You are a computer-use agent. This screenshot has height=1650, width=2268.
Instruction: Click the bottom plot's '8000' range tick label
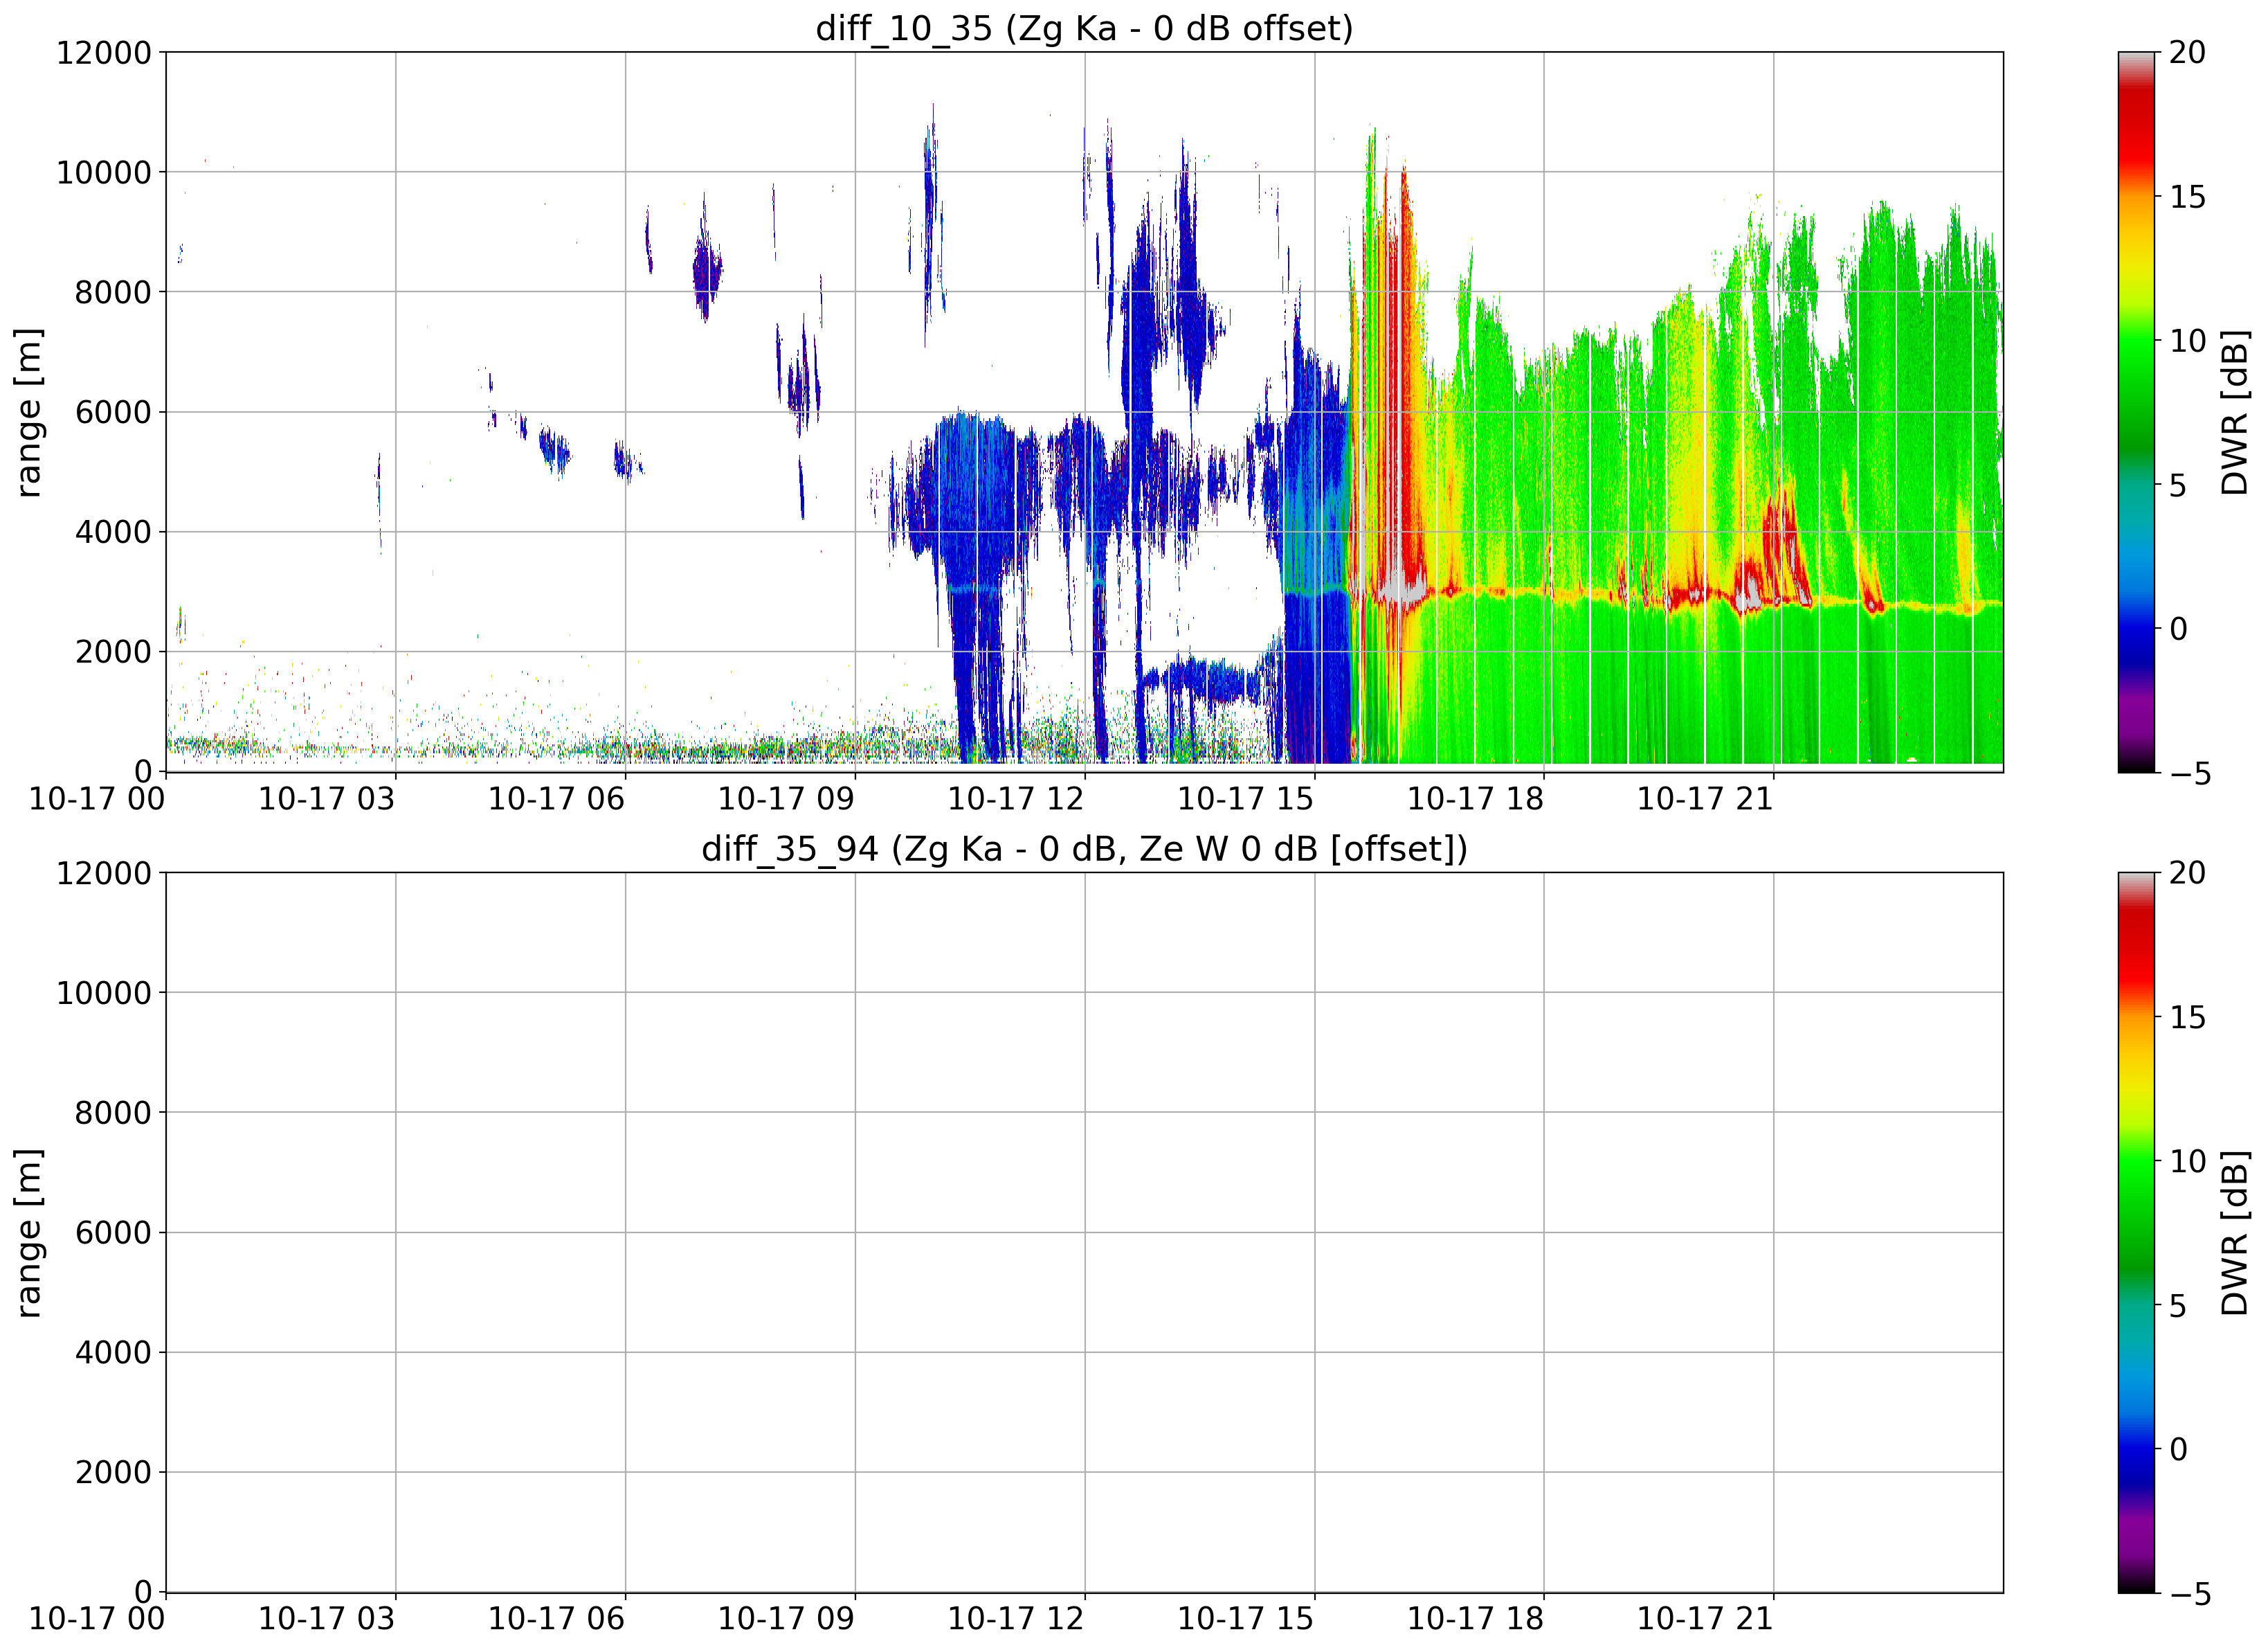(x=113, y=1113)
